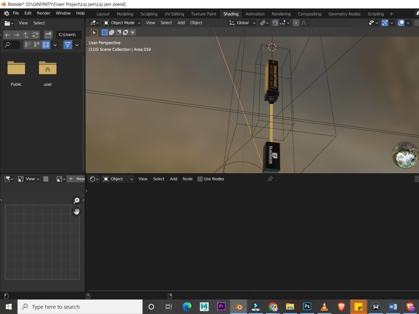The height and width of the screenshot is (314, 419).
Task: Select vertical list display mode
Action: [x=28, y=45]
